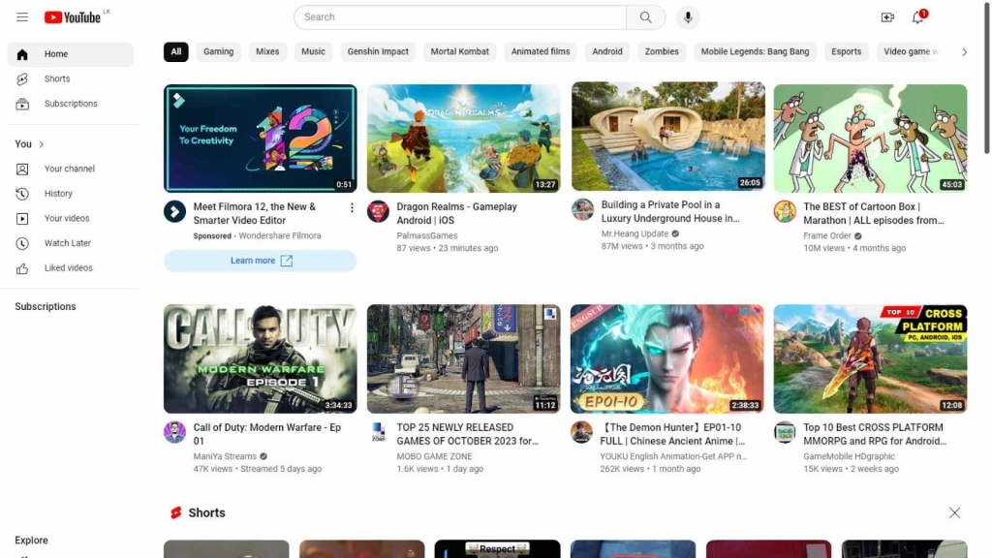Play the Cartoon Box marathon thumbnail
Viewport: 992px width, 558px height.
click(x=870, y=139)
